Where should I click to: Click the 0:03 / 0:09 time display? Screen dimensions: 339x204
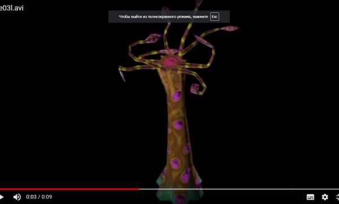tap(39, 197)
